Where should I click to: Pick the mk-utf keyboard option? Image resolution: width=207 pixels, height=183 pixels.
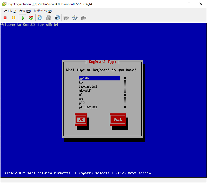pos(99,90)
